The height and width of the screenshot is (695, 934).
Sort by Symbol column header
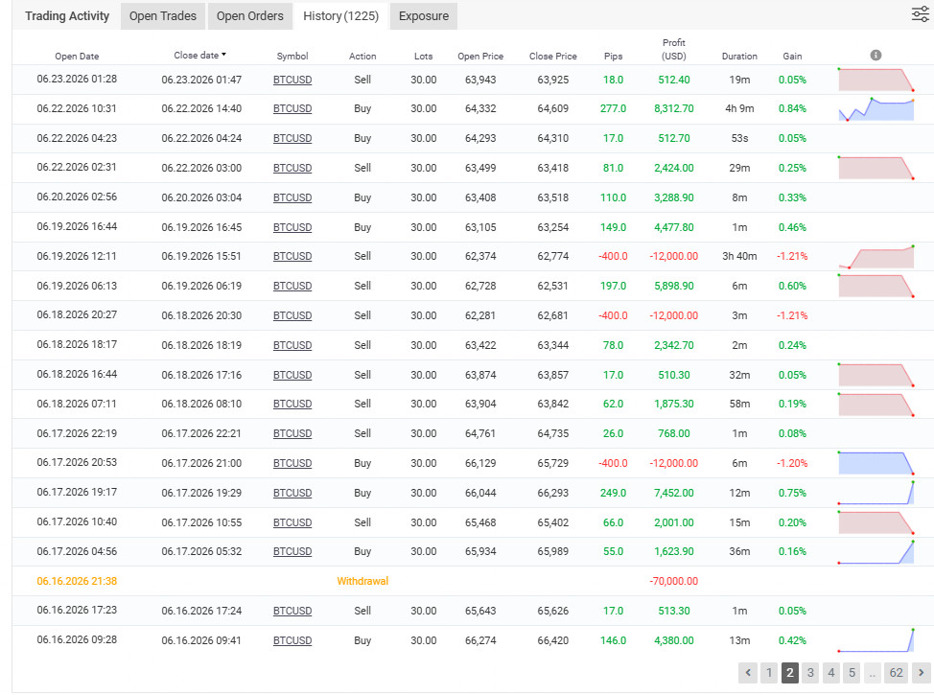(292, 56)
